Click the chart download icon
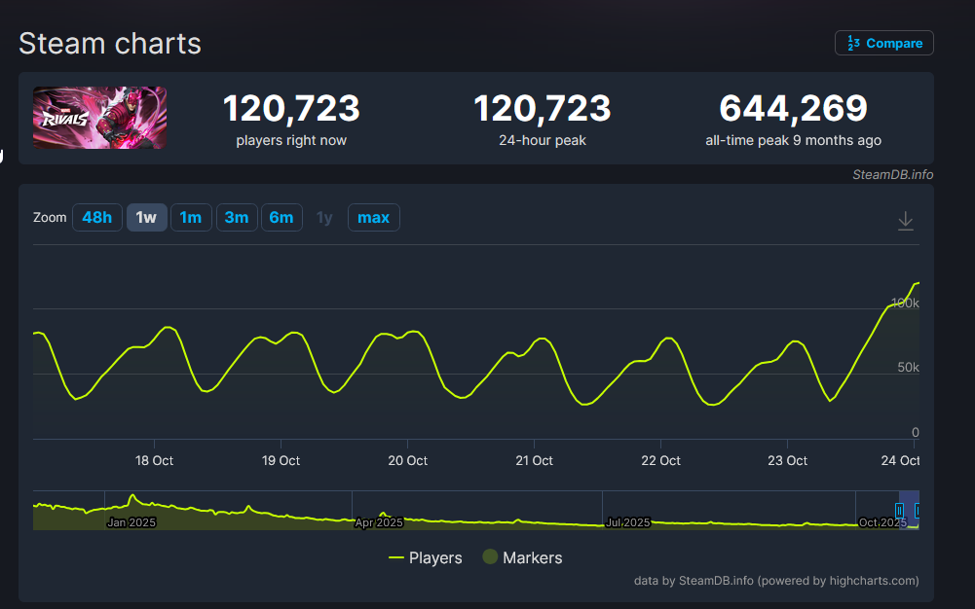Image resolution: width=975 pixels, height=609 pixels. click(906, 221)
